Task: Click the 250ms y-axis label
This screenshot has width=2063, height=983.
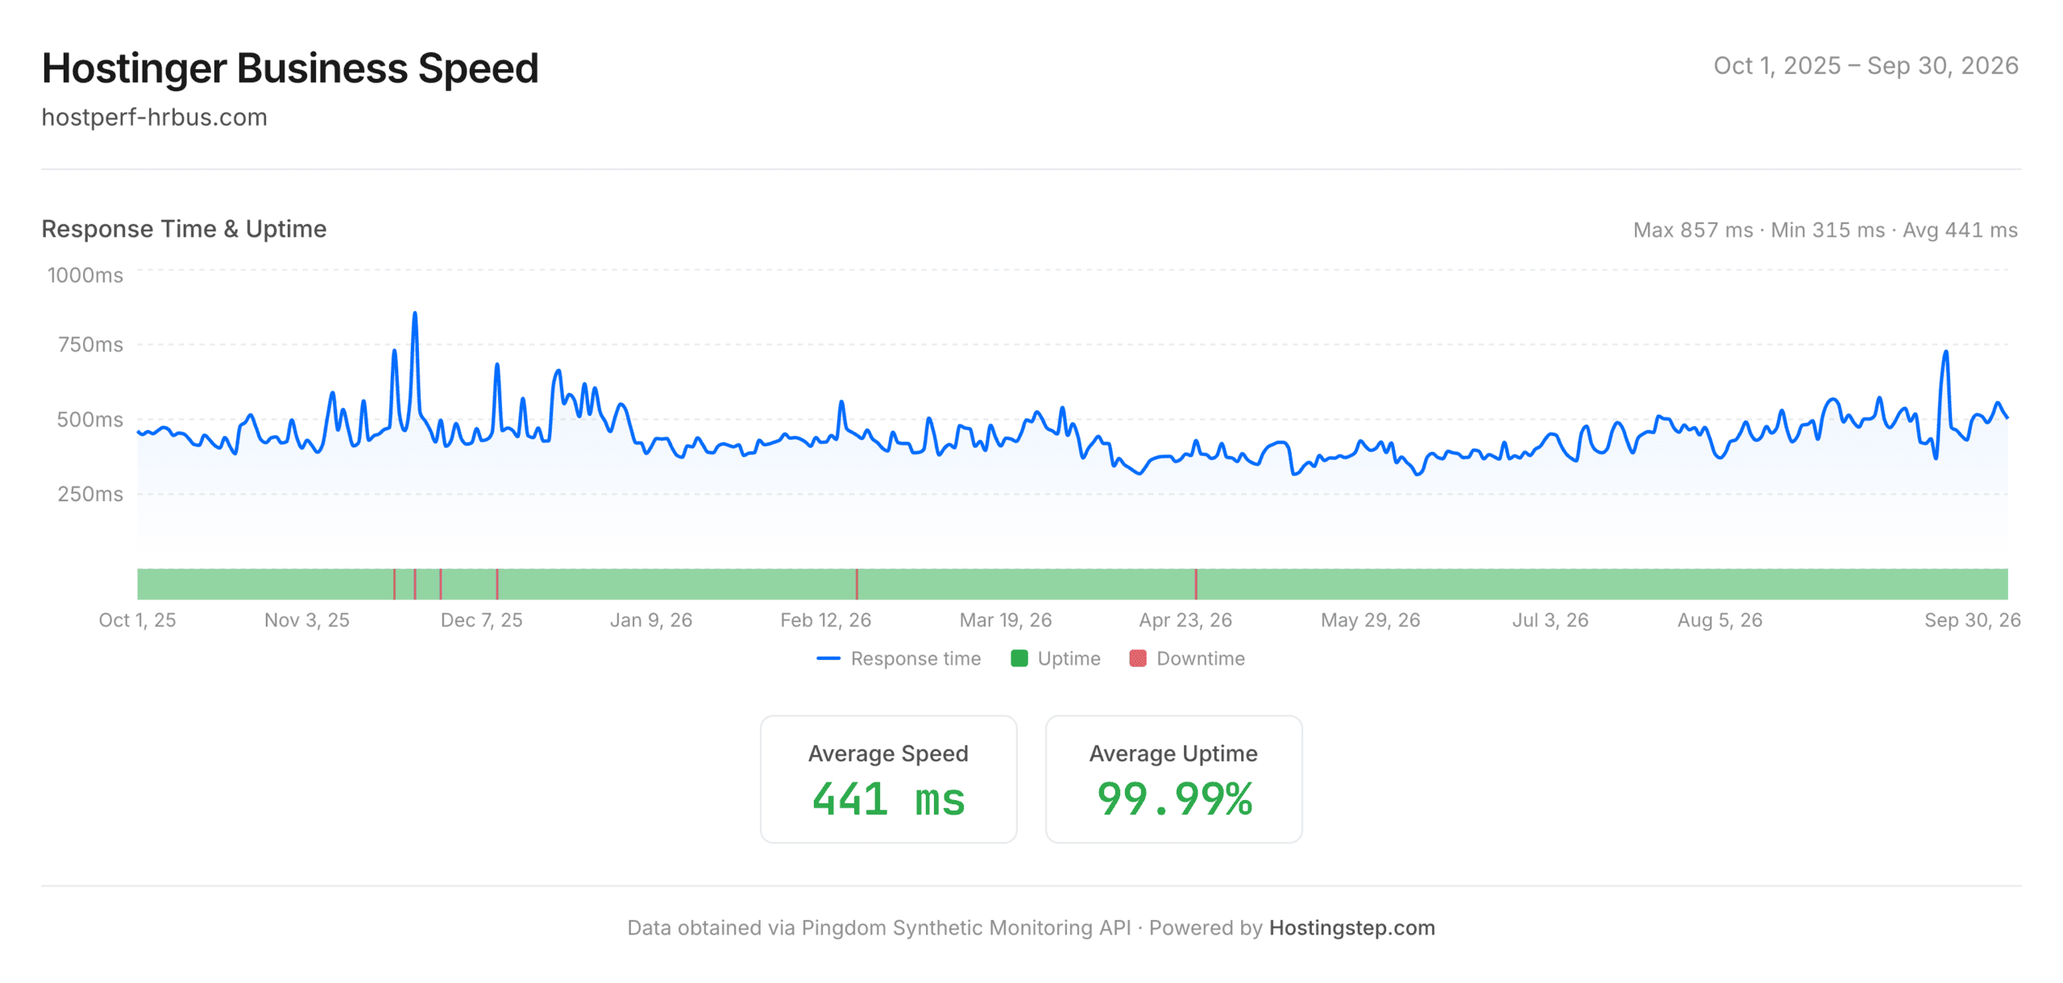Action: 90,494
